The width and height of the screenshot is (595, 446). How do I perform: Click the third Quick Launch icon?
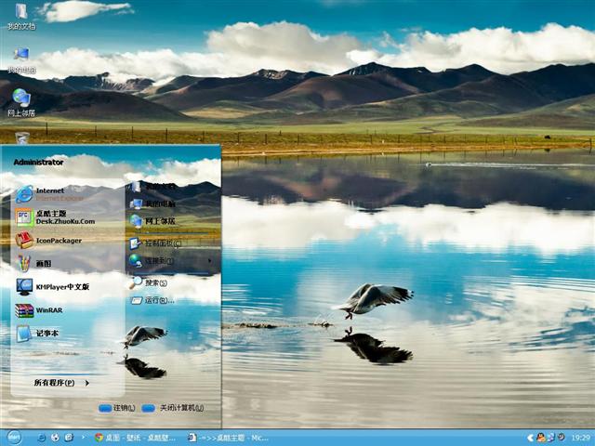(x=69, y=438)
